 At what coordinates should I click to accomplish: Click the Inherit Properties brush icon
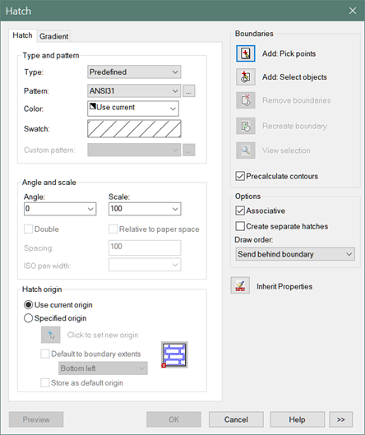[240, 285]
